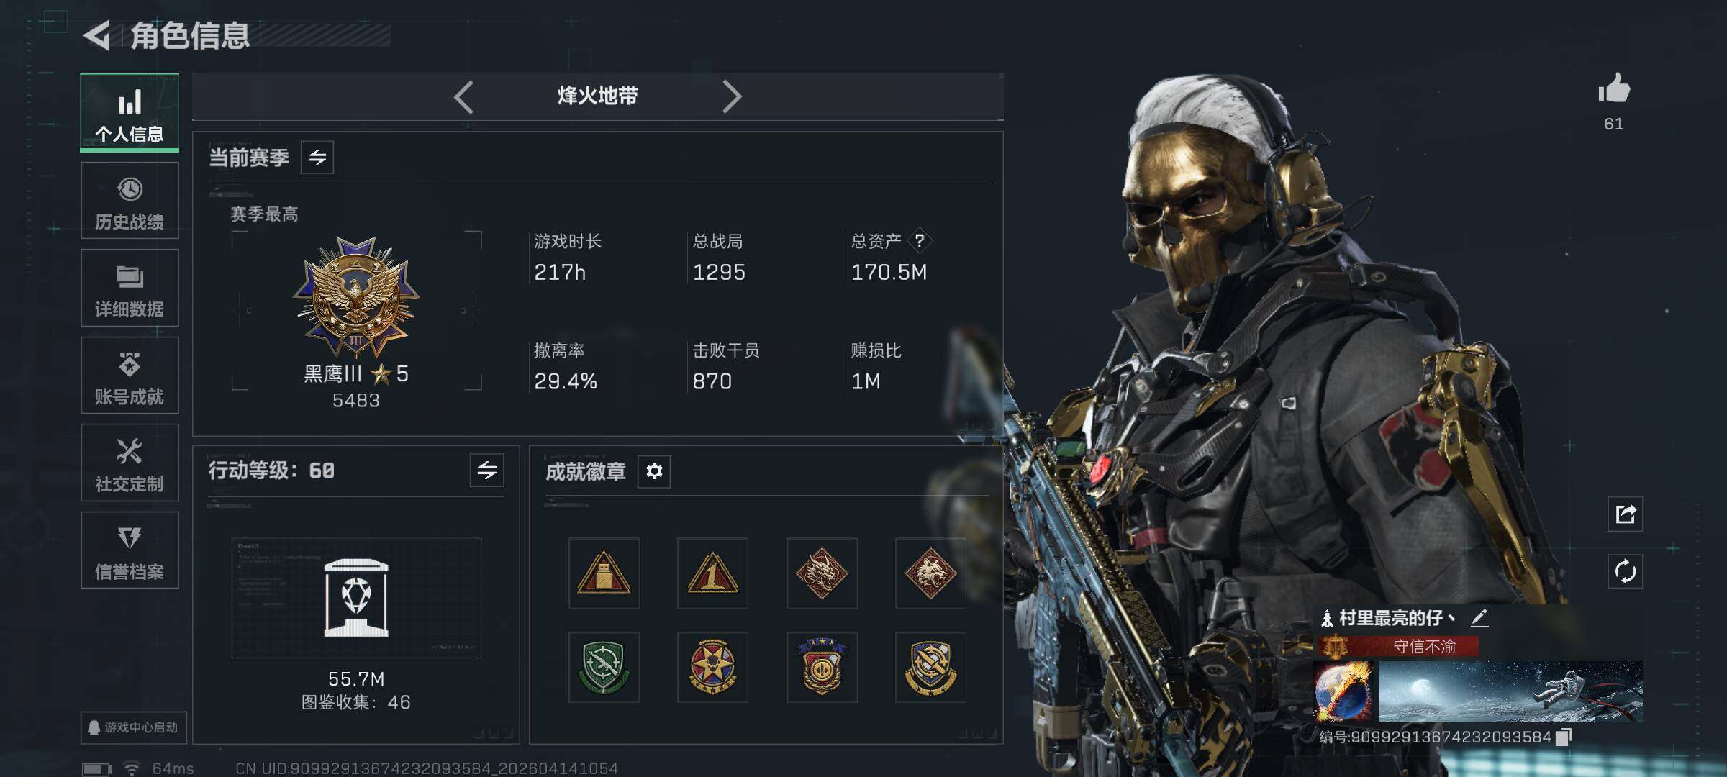1727x777 pixels.
Task: Click the 游戏中心启动 button
Action: pos(134,727)
